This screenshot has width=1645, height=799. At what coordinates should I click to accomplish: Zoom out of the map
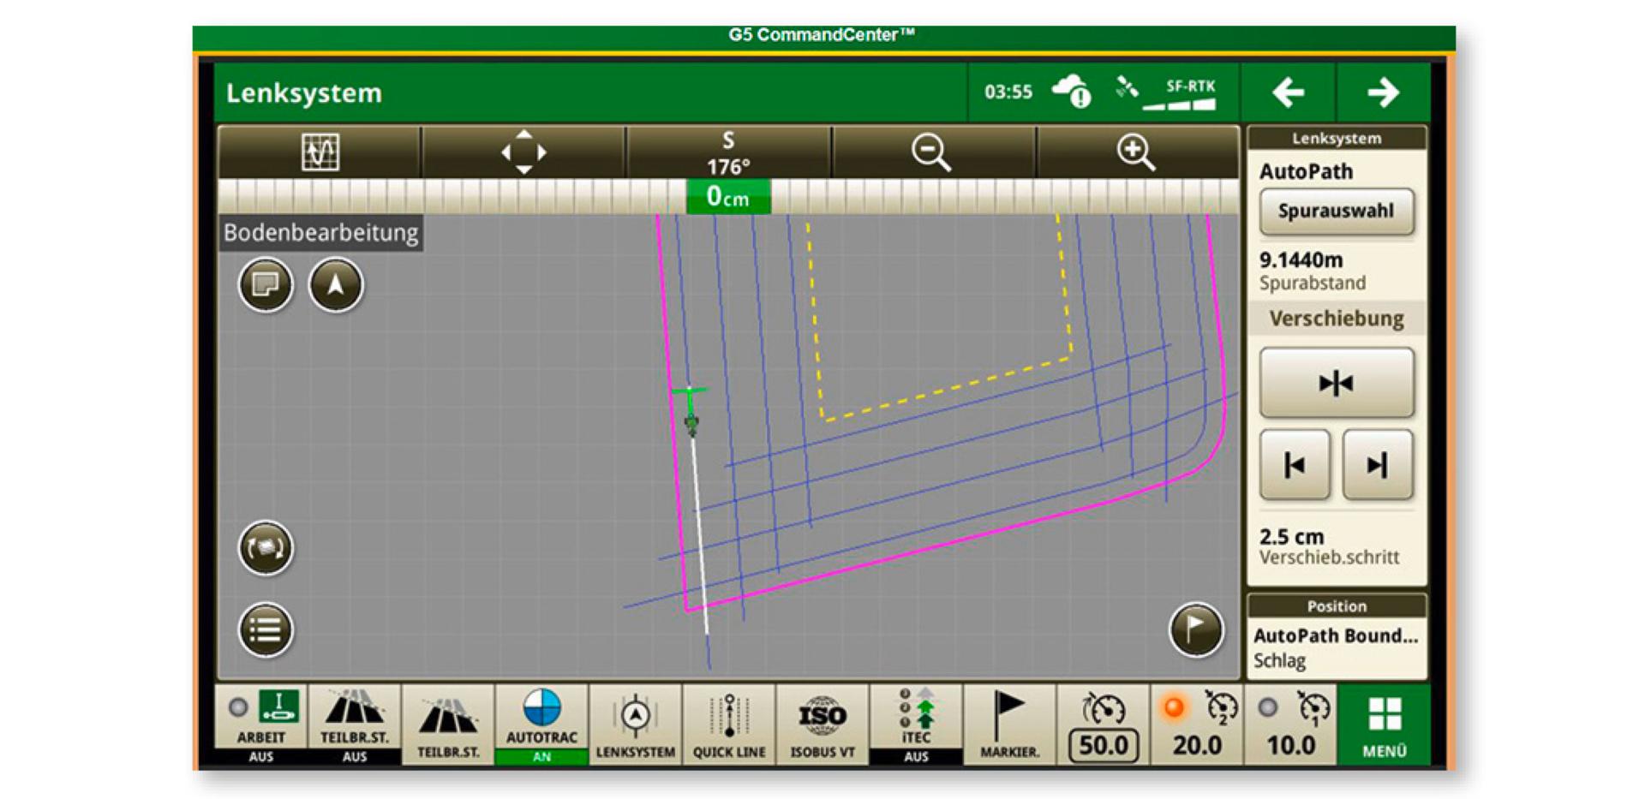pos(932,152)
